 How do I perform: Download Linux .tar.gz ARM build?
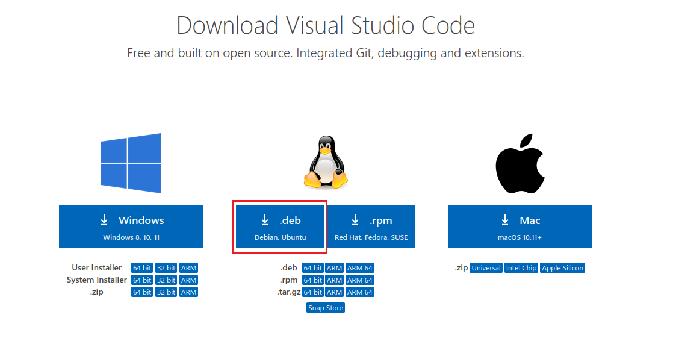tap(335, 292)
